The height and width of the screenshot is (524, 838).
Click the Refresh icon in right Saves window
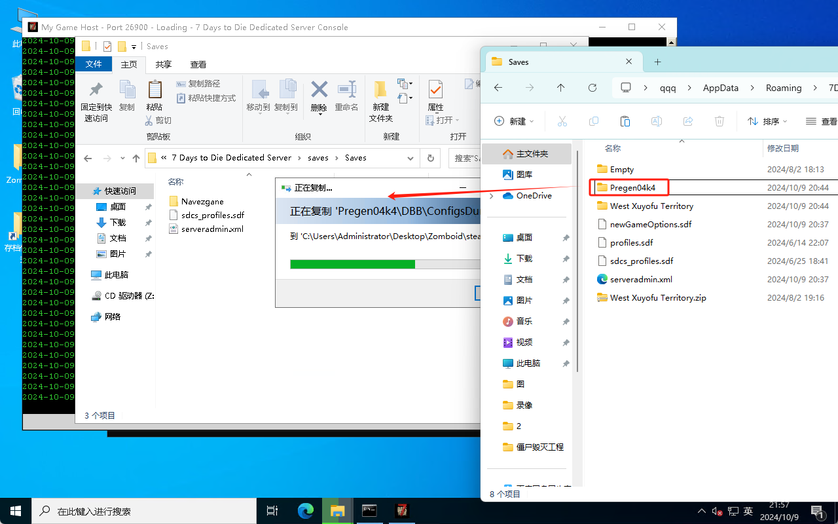592,88
